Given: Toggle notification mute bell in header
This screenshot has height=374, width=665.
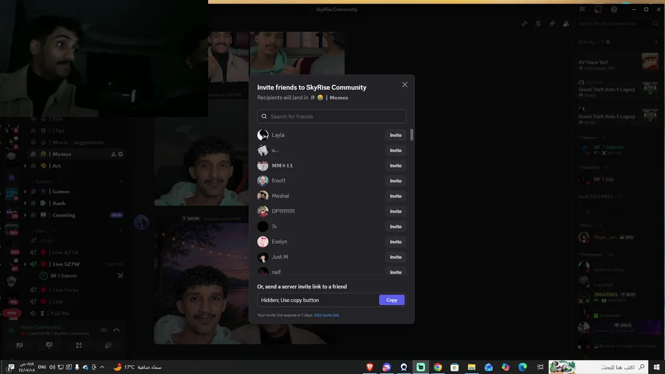Looking at the screenshot, I should [538, 23].
